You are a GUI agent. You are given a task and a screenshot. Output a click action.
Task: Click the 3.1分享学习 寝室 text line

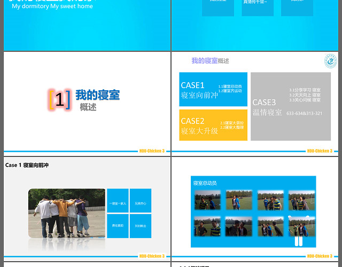click(305, 90)
